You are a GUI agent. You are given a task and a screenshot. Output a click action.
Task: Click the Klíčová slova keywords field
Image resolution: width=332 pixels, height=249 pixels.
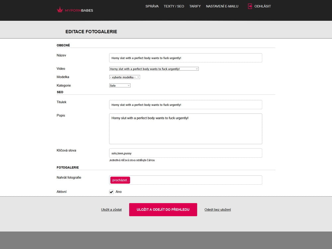[x=185, y=153]
